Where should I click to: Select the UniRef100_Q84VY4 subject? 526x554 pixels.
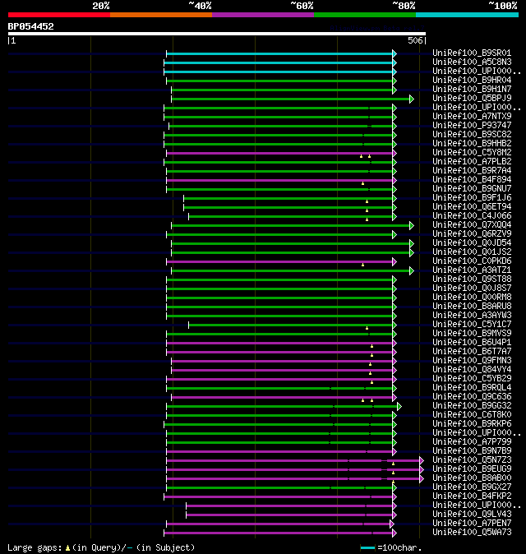(x=472, y=370)
